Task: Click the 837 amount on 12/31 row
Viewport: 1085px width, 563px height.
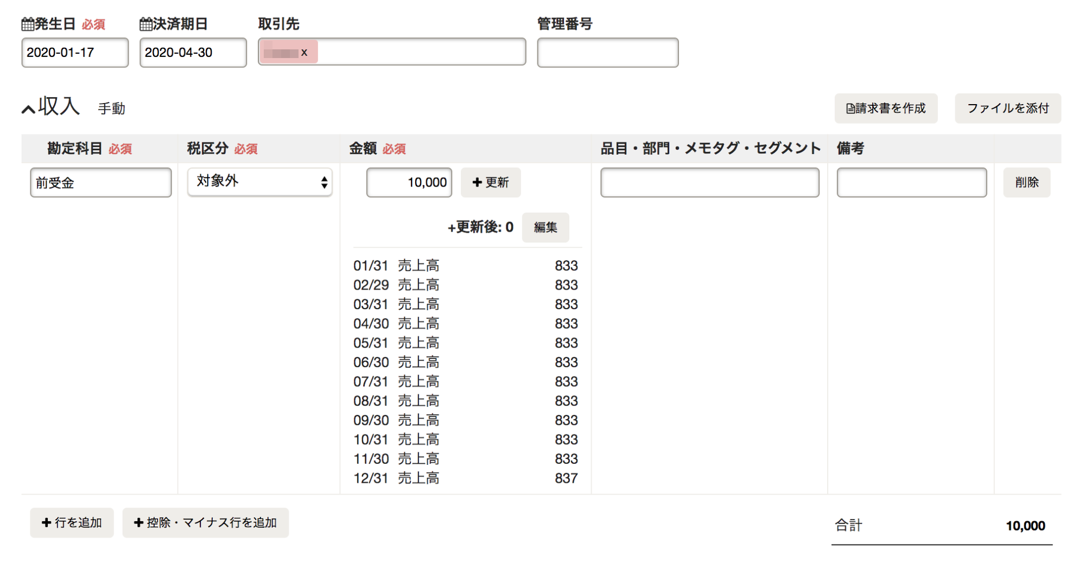Action: [566, 478]
